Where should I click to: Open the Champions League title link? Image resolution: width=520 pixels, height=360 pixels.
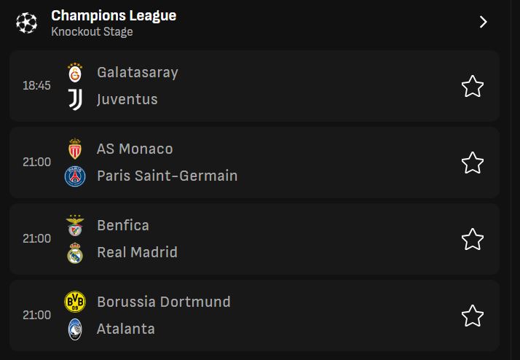114,15
